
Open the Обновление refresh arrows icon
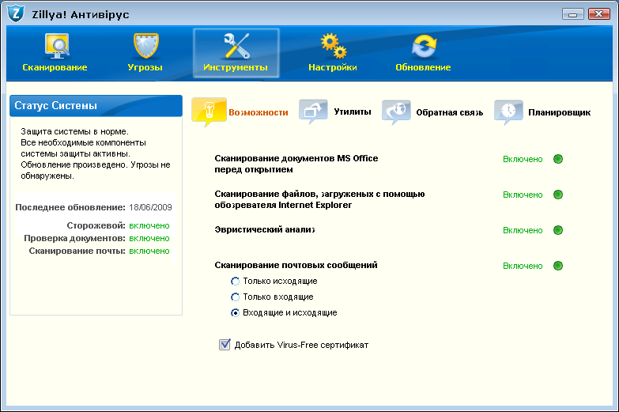pos(424,46)
